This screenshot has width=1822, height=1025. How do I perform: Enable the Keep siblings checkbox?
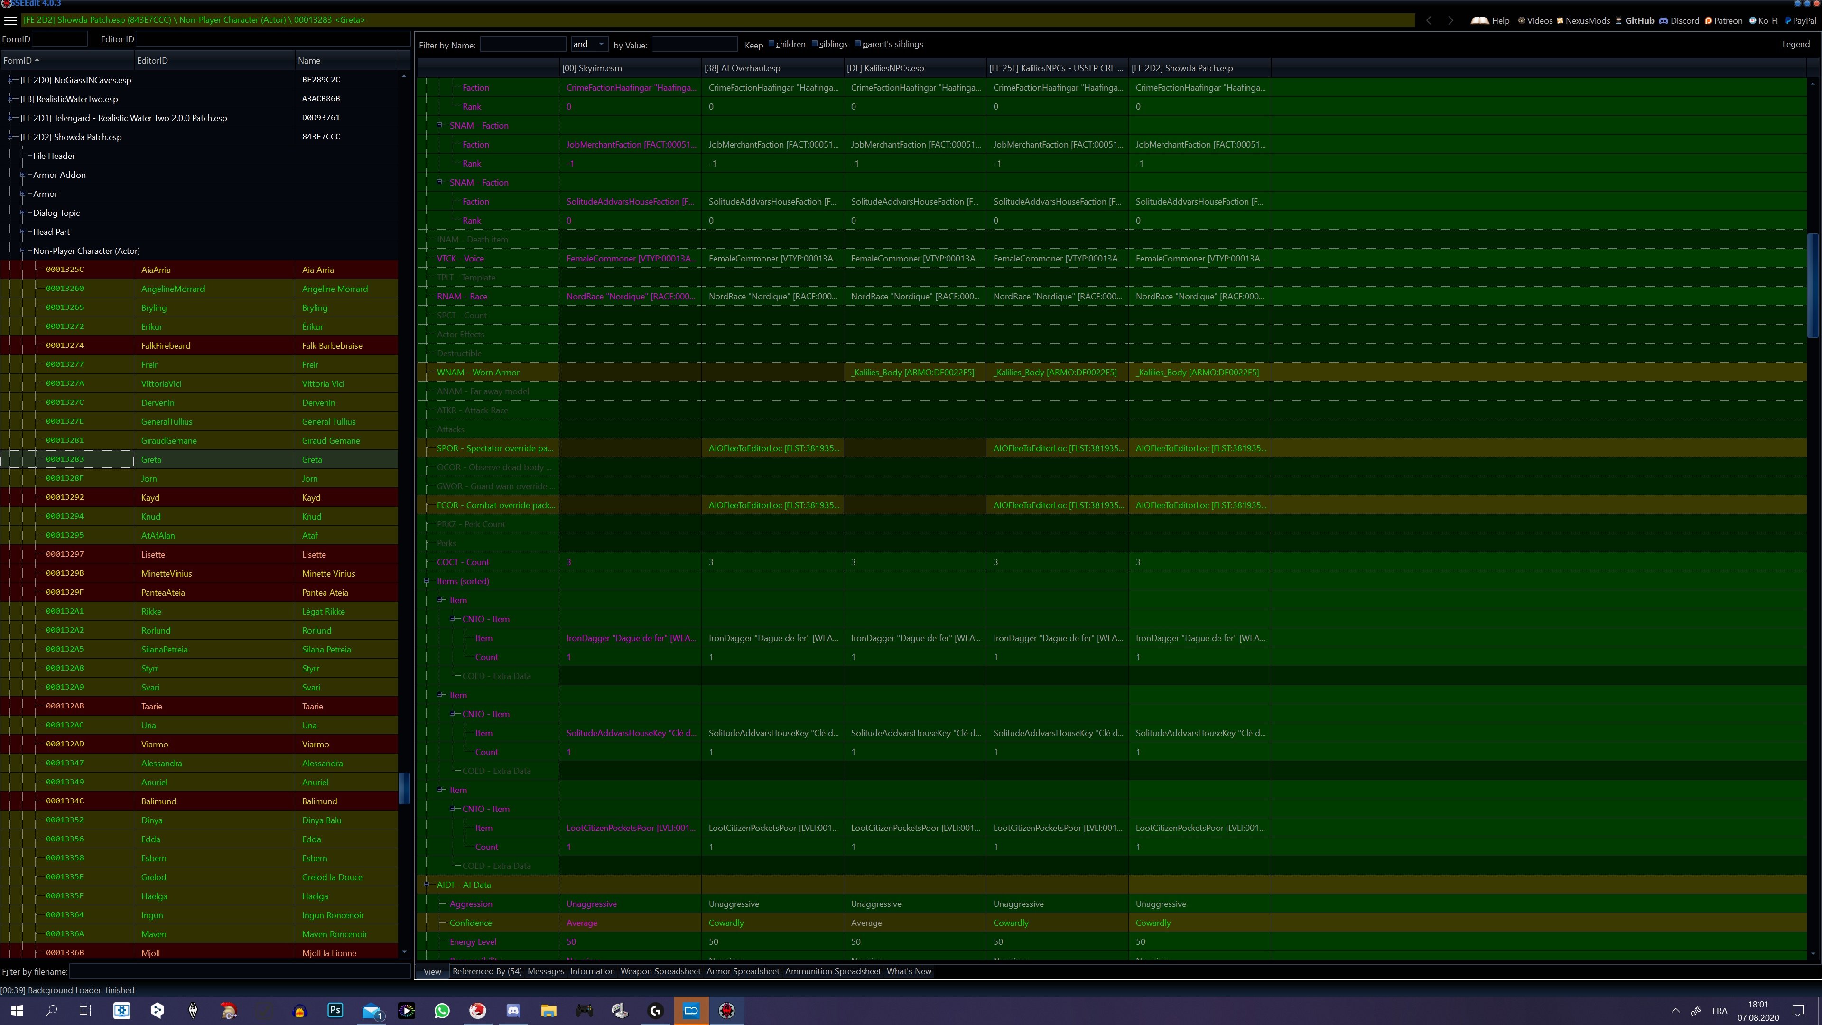(x=815, y=44)
